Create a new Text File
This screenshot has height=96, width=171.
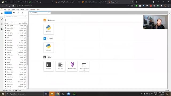[x=60, y=66]
